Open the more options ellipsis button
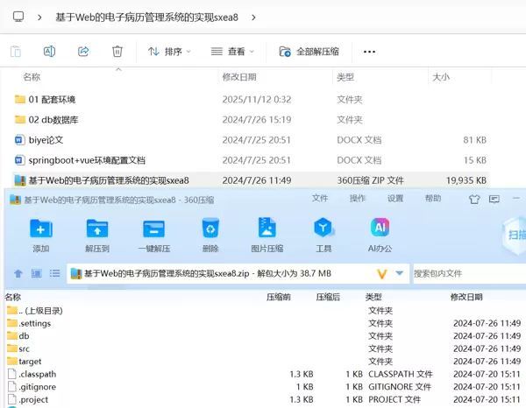The image size is (526, 408). [369, 52]
